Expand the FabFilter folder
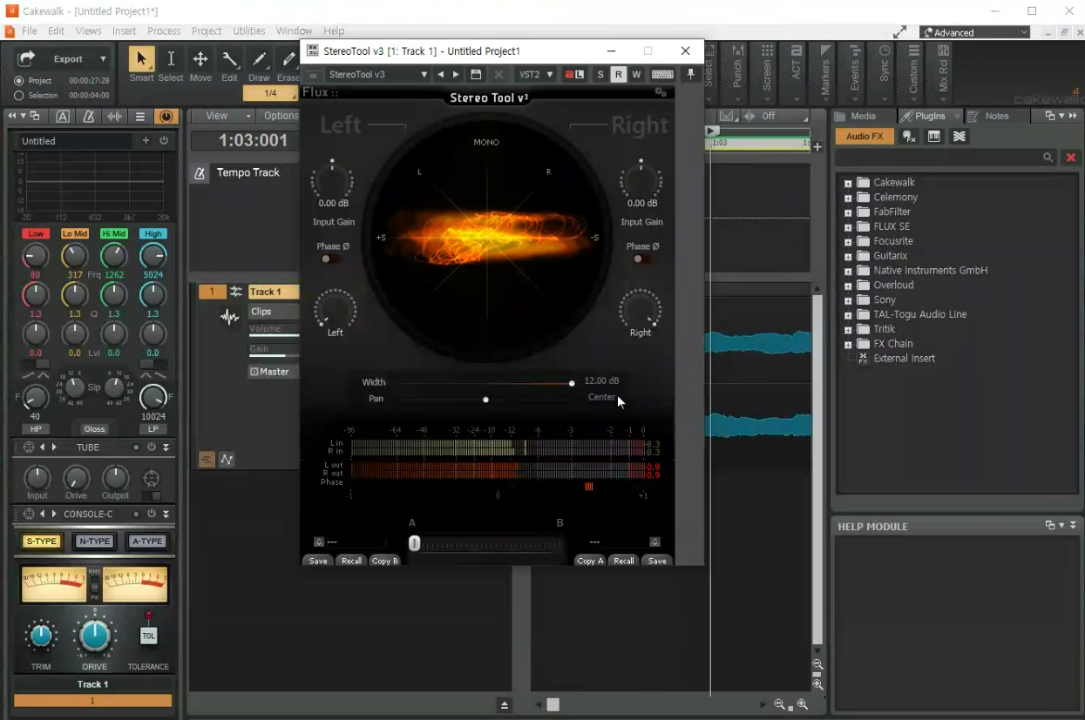This screenshot has width=1085, height=720. coord(848,212)
